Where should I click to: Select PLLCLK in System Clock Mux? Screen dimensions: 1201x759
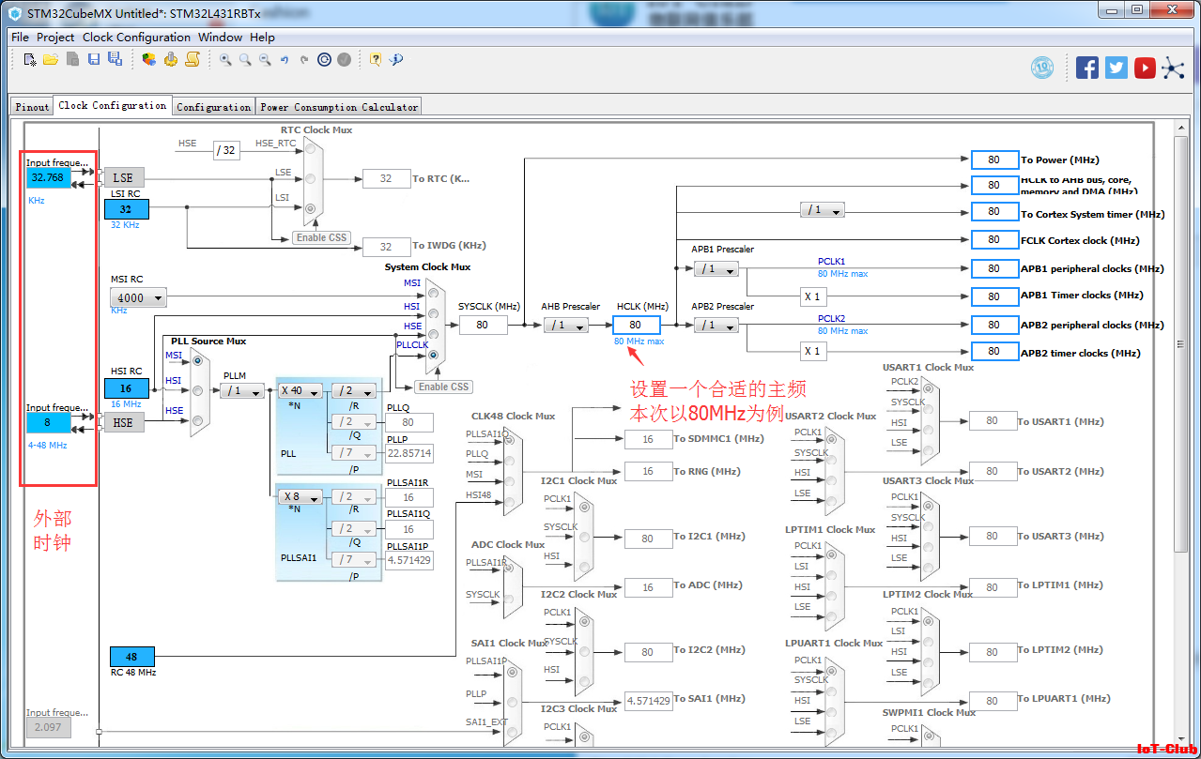pos(433,355)
